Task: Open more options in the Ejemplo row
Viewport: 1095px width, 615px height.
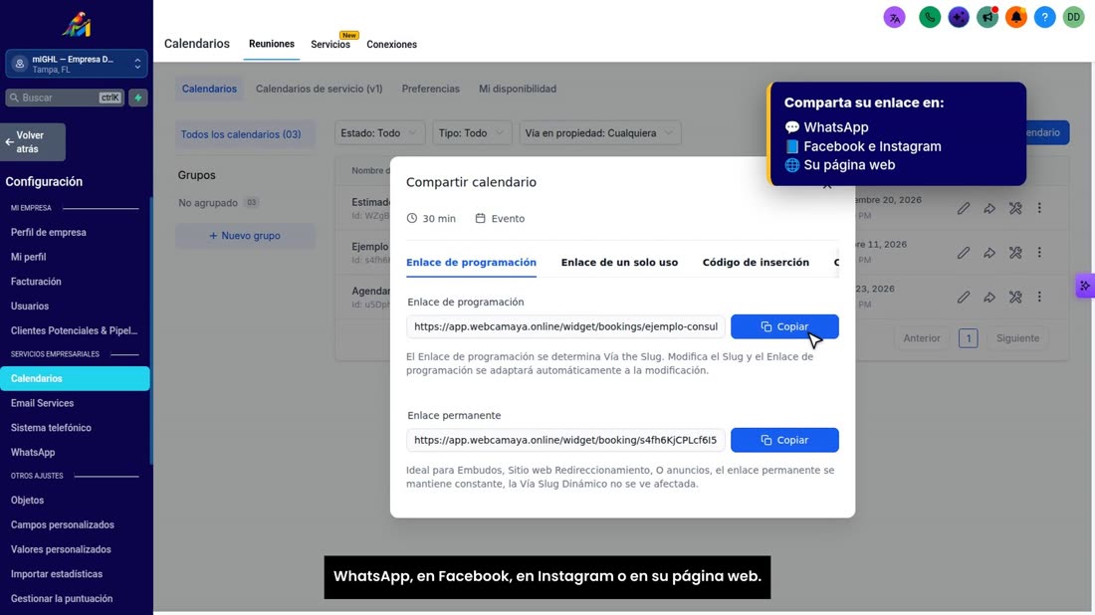Action: tap(1039, 253)
